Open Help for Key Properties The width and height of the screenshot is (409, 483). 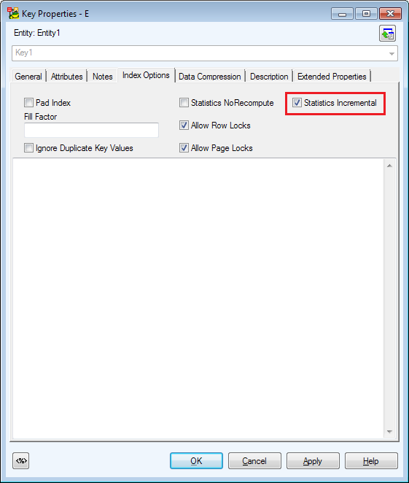(x=371, y=461)
